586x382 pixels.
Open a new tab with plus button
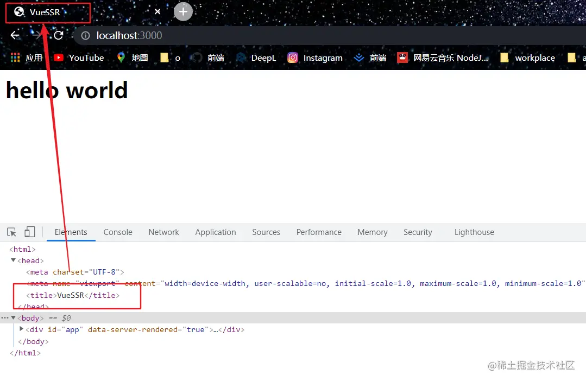(183, 11)
